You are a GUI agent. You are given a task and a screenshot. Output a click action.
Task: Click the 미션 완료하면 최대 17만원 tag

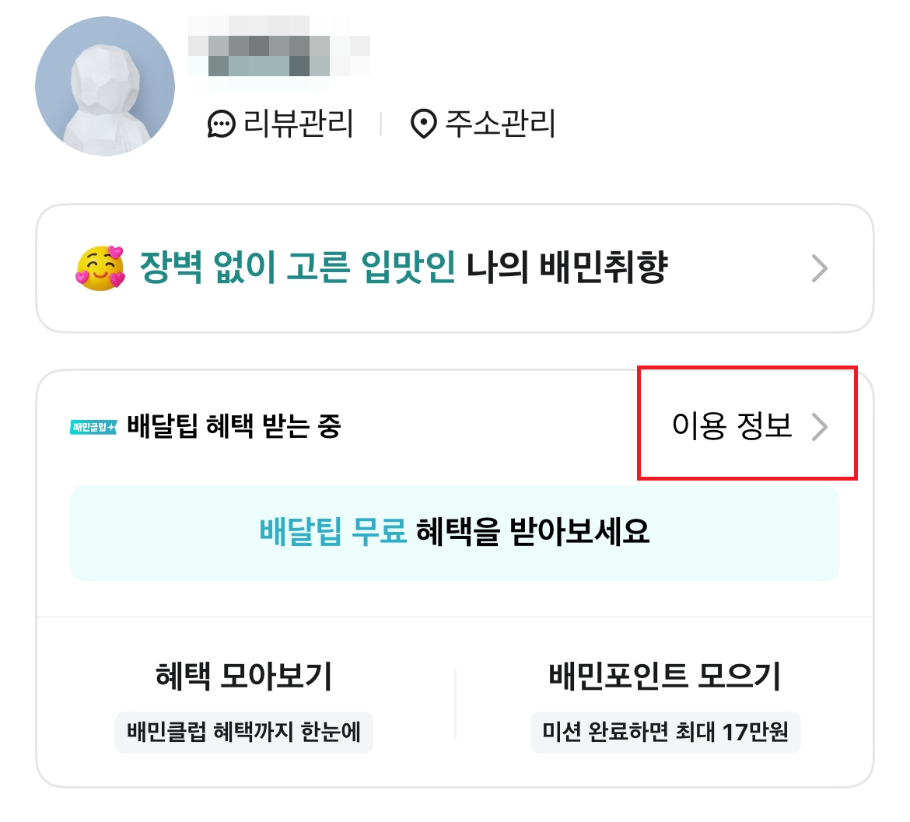tap(665, 732)
